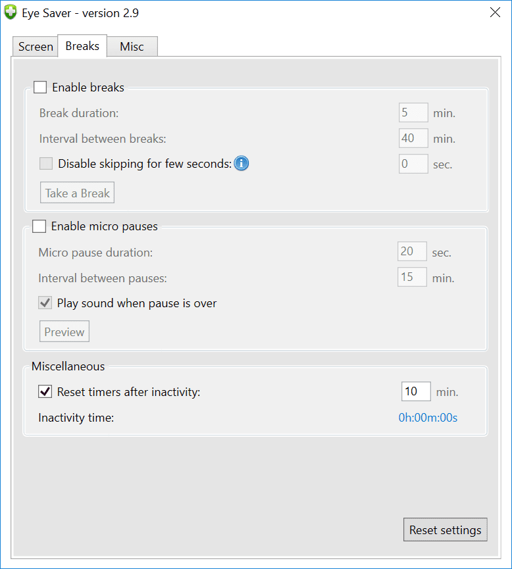This screenshot has width=512, height=569.
Task: Disable 'Reset timers after inactivity'
Action: (x=45, y=391)
